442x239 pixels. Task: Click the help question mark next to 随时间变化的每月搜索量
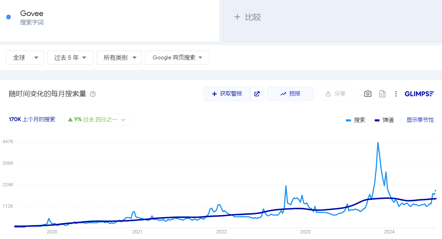click(93, 94)
